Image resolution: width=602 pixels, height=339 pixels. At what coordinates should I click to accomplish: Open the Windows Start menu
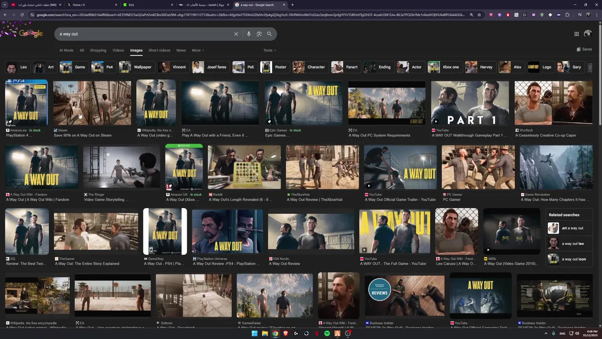point(254,333)
